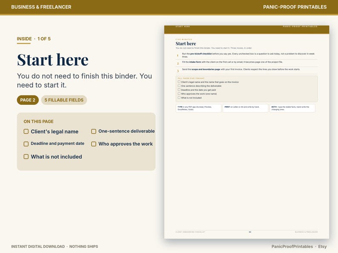Click INSTANT DIGITAL DOWNLOAD footer text
This screenshot has height=253, width=338.
click(38, 247)
